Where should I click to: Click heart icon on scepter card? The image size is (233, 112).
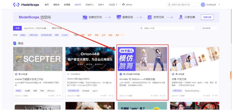57,96
